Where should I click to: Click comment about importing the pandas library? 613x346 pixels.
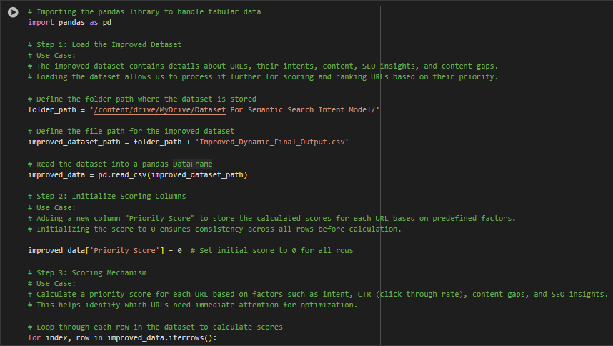(x=144, y=11)
